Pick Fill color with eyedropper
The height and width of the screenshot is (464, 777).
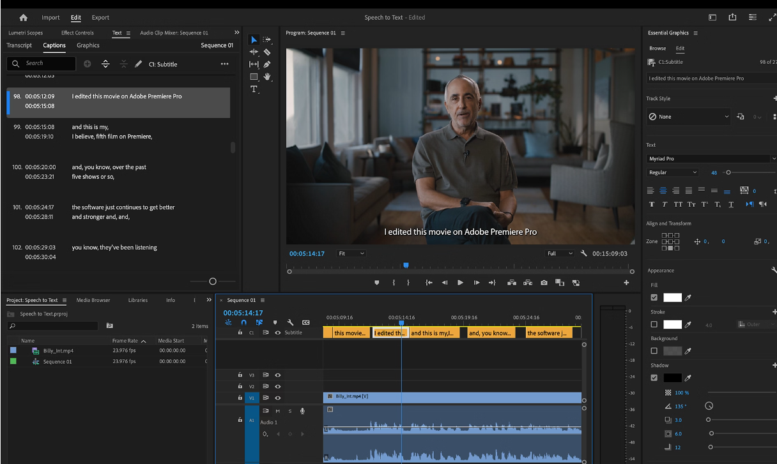688,297
